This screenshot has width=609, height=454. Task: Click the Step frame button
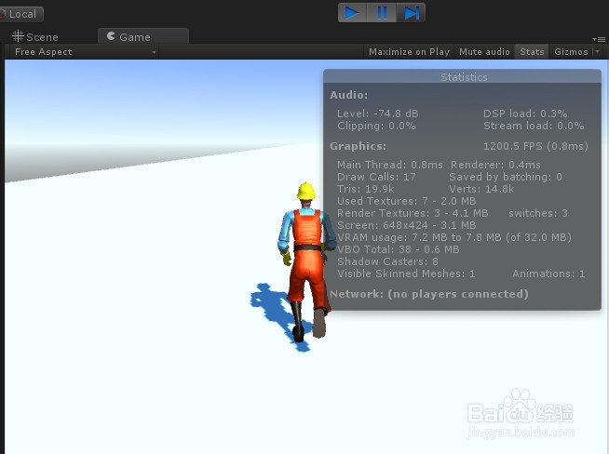[411, 13]
